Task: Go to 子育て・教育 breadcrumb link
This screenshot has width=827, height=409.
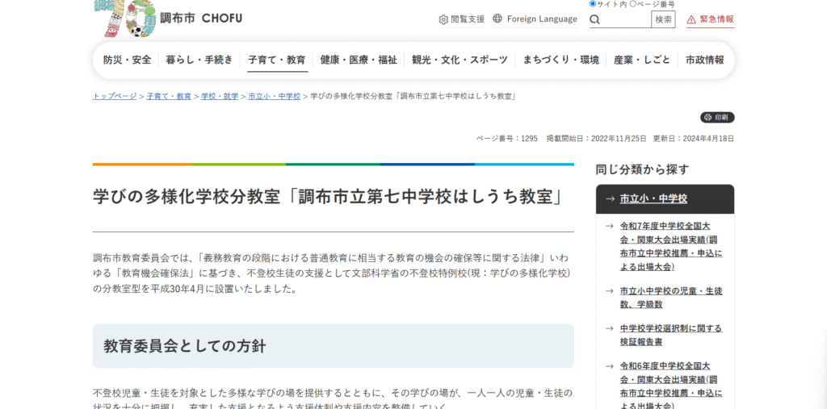Action: pos(169,97)
